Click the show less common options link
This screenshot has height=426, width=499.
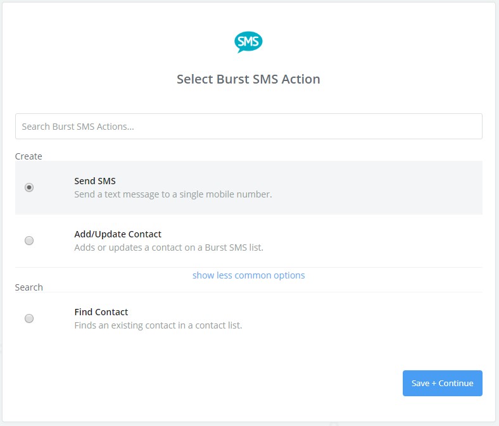248,275
